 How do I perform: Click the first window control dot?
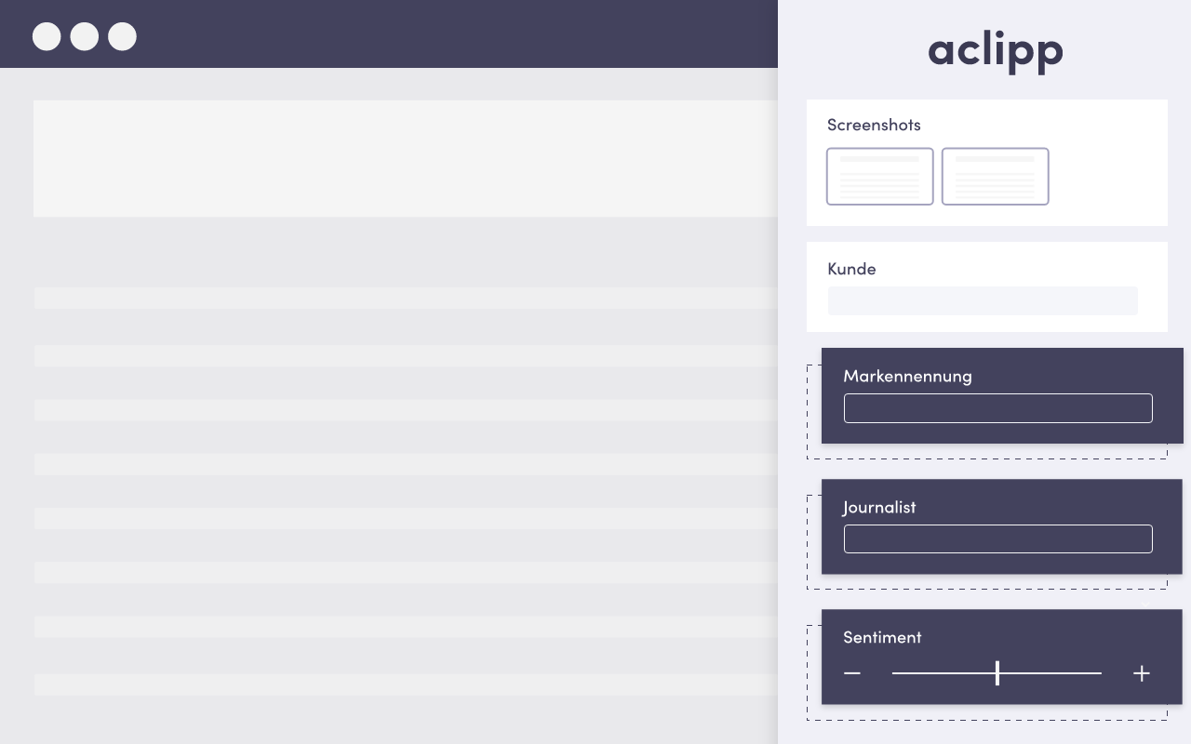tap(47, 36)
